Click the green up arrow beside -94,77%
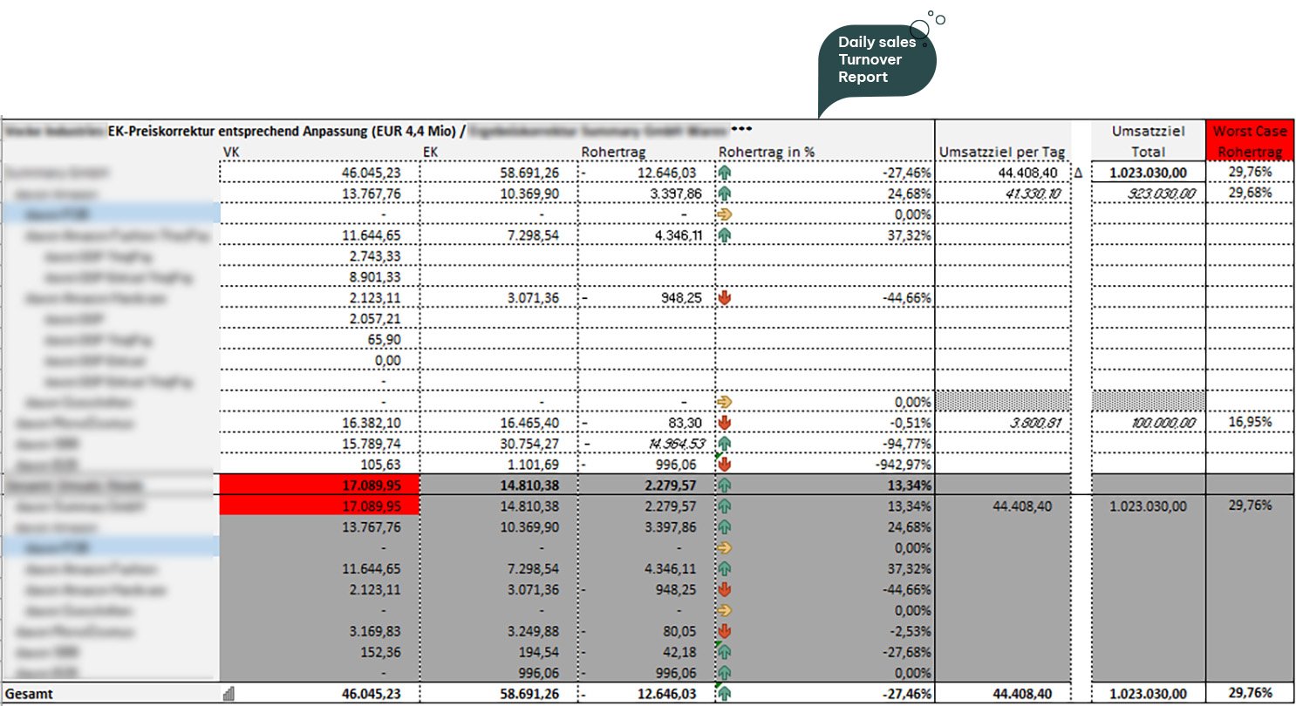 pyautogui.click(x=724, y=444)
